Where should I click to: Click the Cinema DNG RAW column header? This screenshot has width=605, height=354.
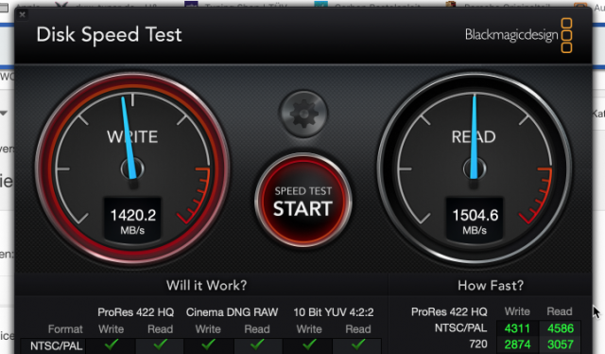232,311
